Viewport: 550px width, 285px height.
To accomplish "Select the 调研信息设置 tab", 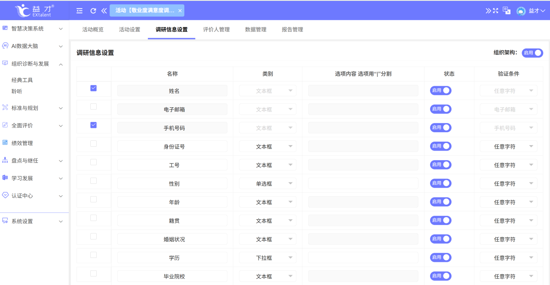I will 171,30.
